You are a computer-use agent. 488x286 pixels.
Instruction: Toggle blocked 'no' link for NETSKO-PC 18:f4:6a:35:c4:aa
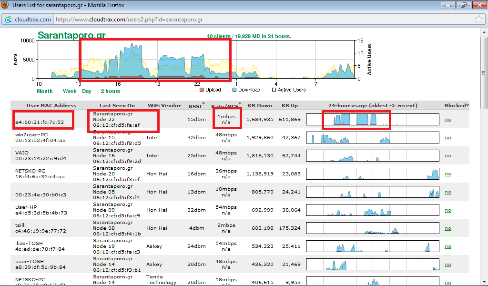(448, 174)
